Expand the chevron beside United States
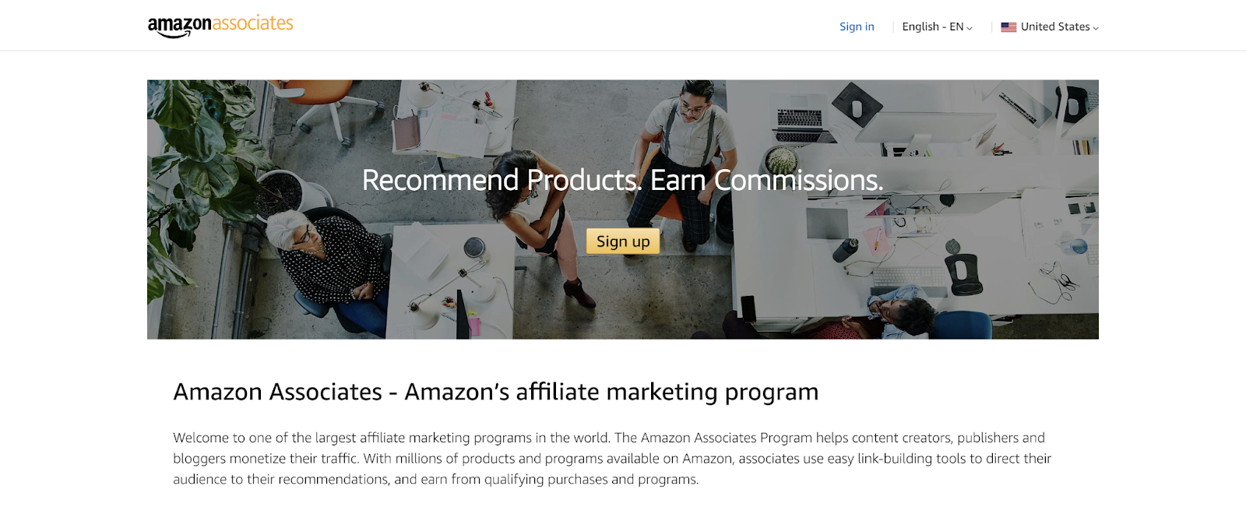The width and height of the screenshot is (1246, 507). (x=1096, y=28)
